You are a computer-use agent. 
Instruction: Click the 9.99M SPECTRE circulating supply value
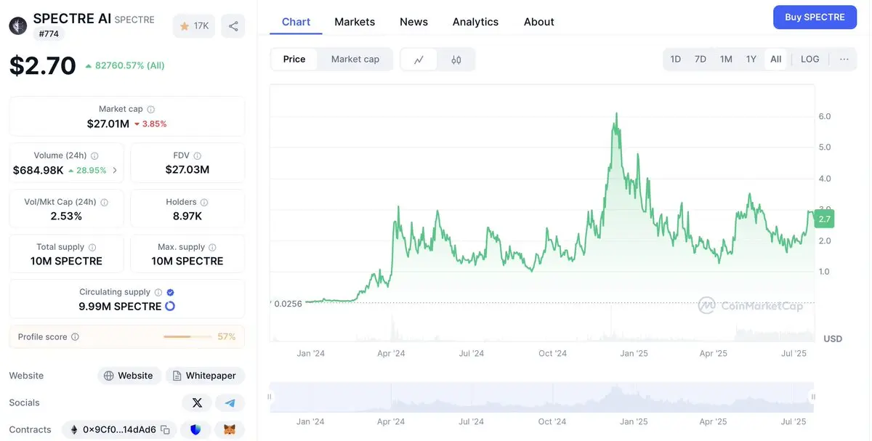[x=120, y=307]
